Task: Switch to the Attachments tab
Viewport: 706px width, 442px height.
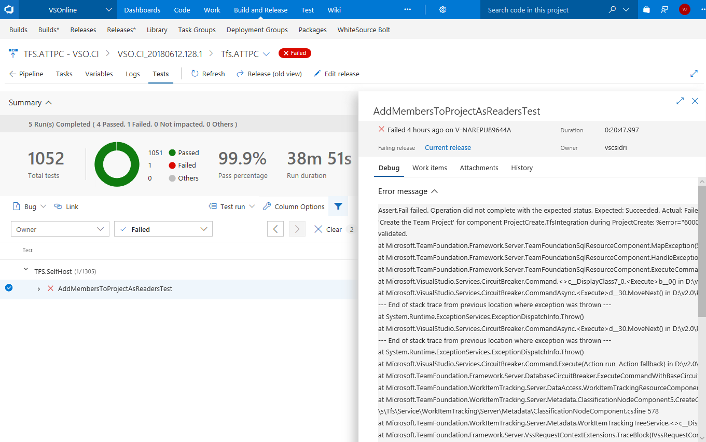Action: pos(479,168)
